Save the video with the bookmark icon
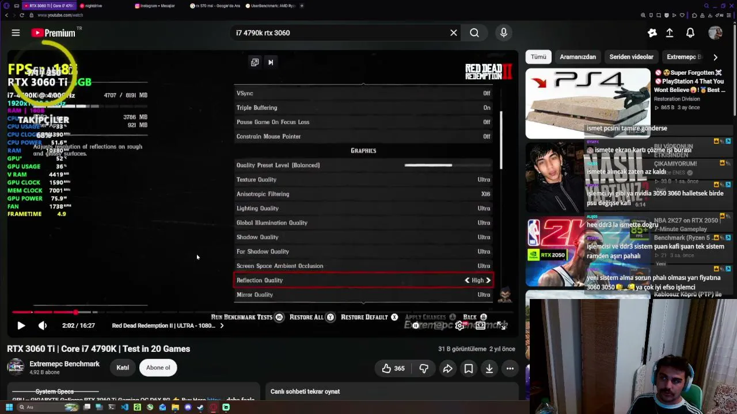This screenshot has height=414, width=737. click(469, 369)
